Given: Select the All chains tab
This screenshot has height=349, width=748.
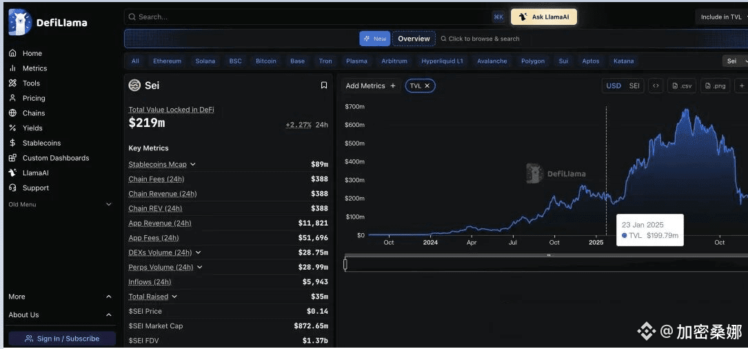Looking at the screenshot, I should (136, 61).
